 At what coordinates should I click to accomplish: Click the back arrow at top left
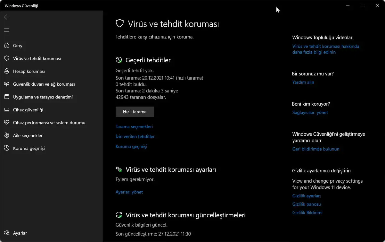[7, 17]
